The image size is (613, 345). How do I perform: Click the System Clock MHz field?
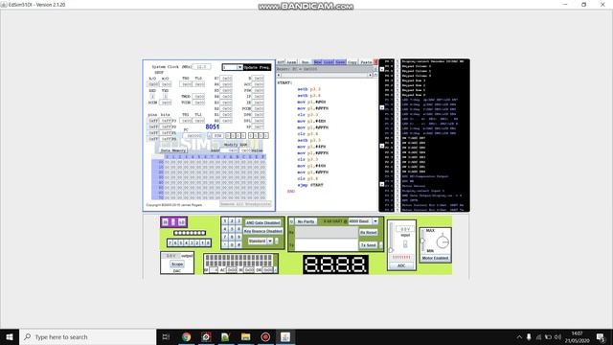201,67
